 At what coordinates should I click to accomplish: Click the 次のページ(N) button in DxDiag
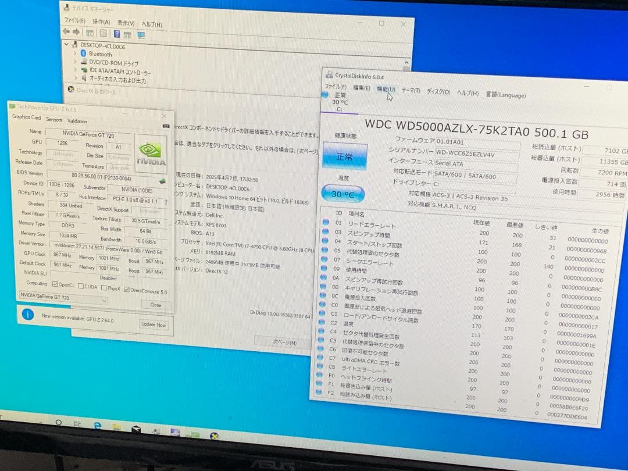tap(279, 342)
